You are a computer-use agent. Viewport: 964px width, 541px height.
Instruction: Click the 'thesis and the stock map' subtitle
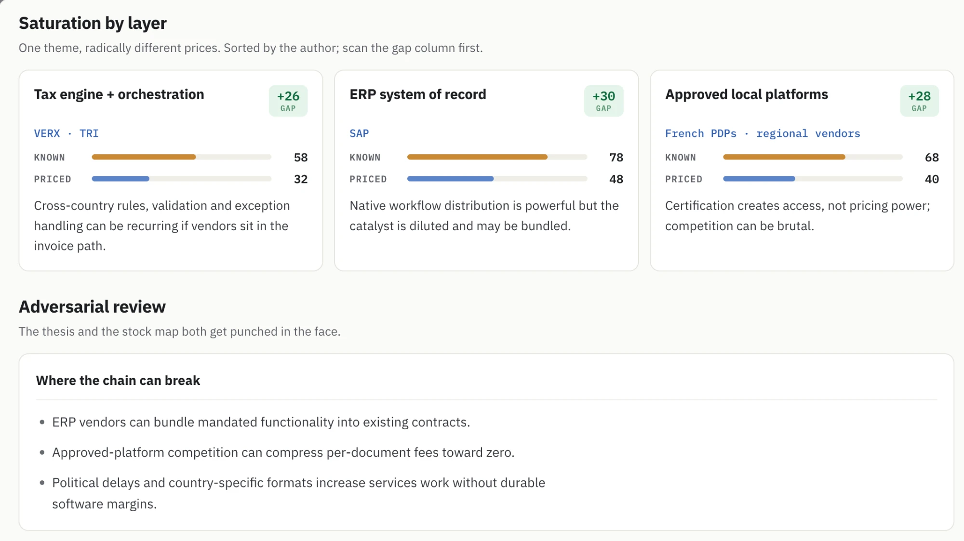tap(179, 332)
